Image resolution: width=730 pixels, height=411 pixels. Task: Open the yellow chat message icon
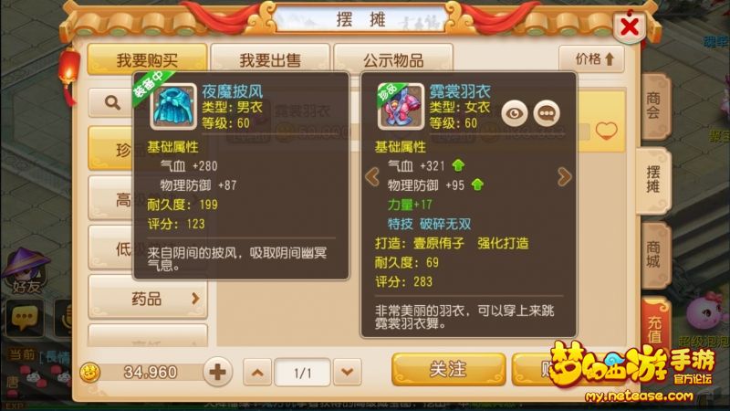coord(25,318)
